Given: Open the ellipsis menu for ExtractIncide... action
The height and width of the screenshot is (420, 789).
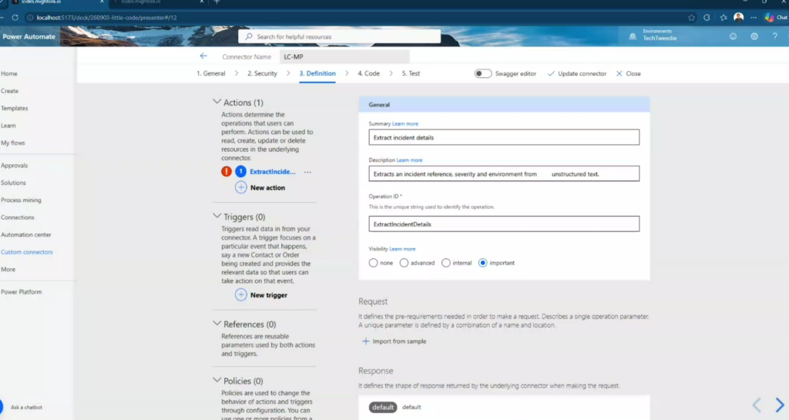Looking at the screenshot, I should click(x=307, y=172).
